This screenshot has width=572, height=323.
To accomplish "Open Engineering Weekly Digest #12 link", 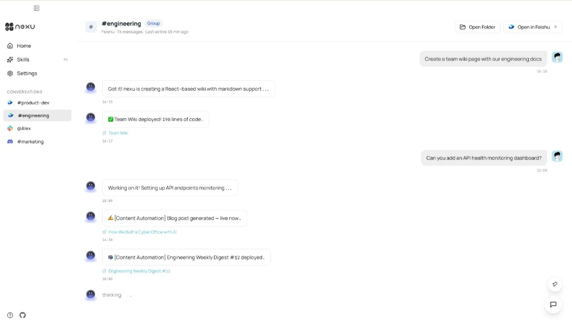I will pos(139,271).
